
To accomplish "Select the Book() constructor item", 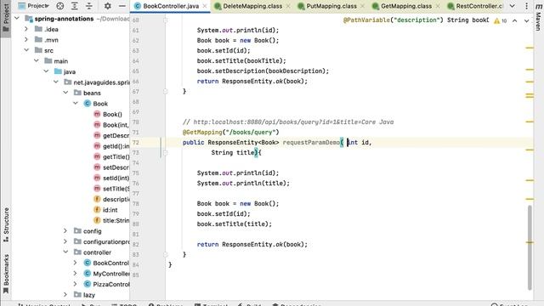I will pos(112,114).
